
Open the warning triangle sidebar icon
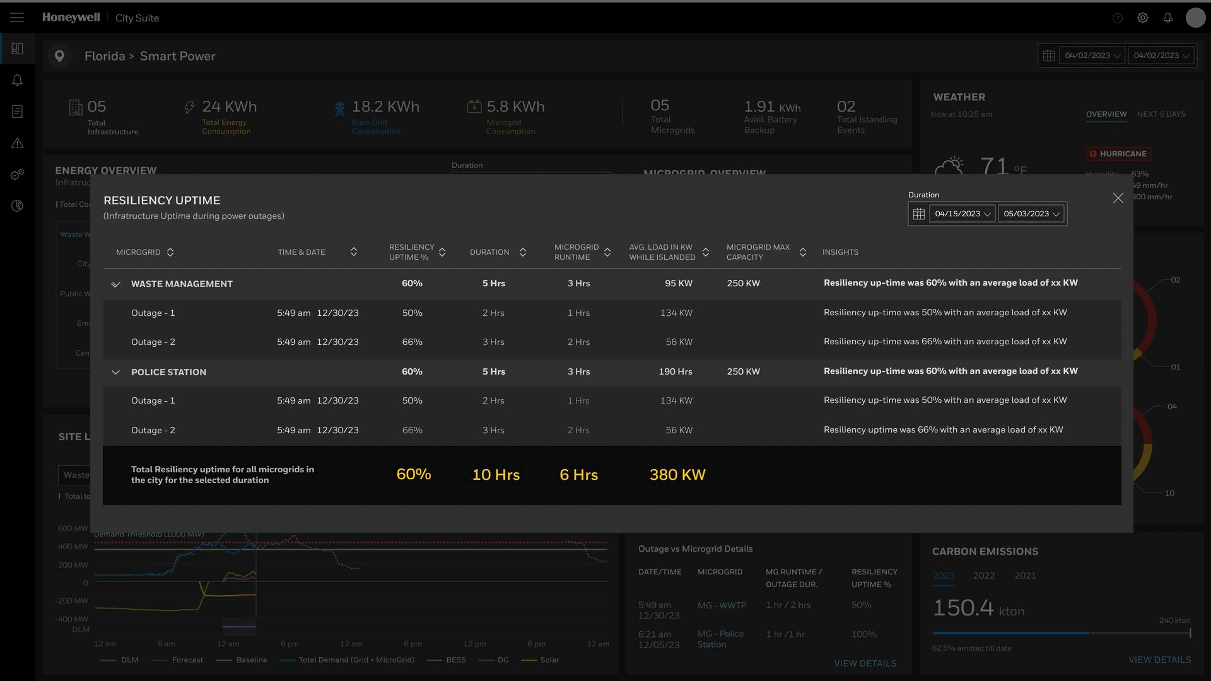[17, 143]
